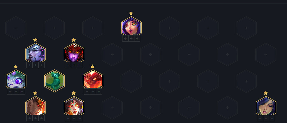Screen dimensions: 287x123
Task: Select the purple-haired Neeko champion hex
Action: [131, 26]
